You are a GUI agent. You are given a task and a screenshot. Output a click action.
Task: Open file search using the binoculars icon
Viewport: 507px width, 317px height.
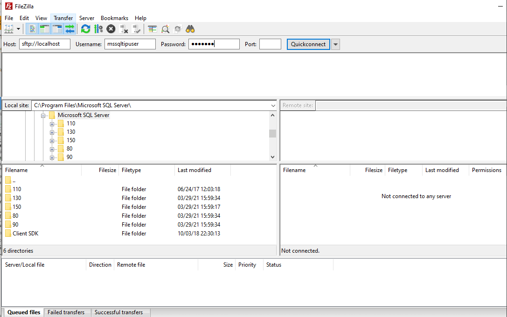pos(190,28)
